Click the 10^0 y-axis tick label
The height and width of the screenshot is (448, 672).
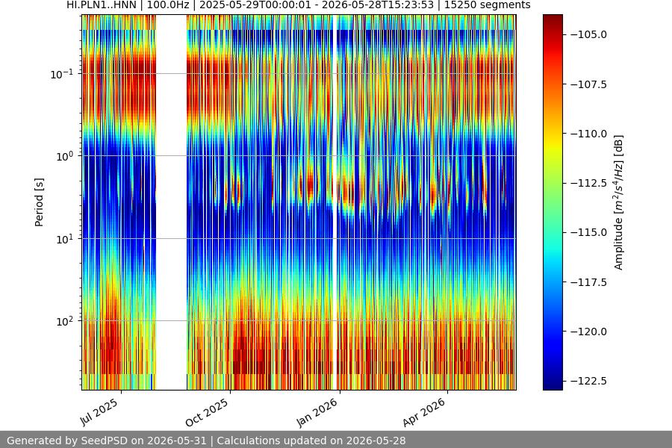(65, 157)
